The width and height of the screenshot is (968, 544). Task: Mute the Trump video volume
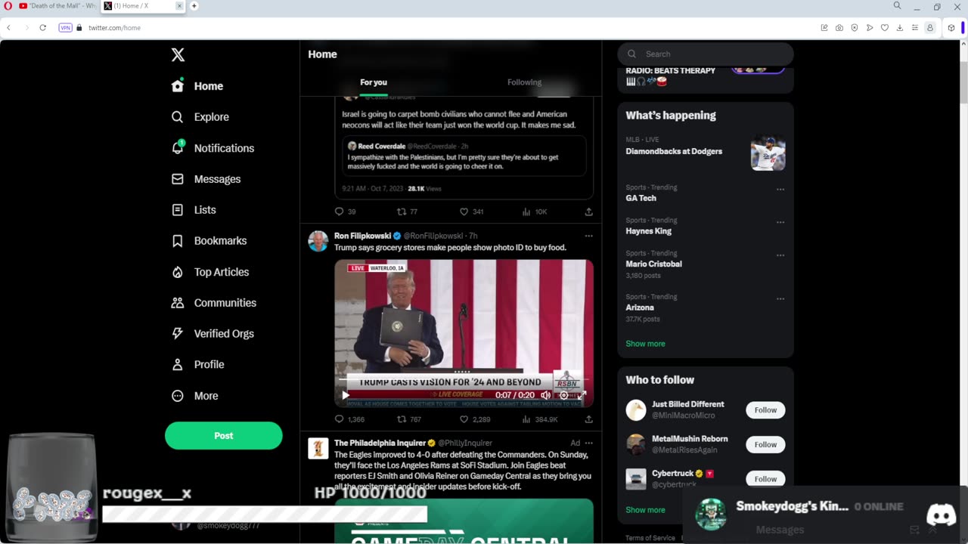546,395
